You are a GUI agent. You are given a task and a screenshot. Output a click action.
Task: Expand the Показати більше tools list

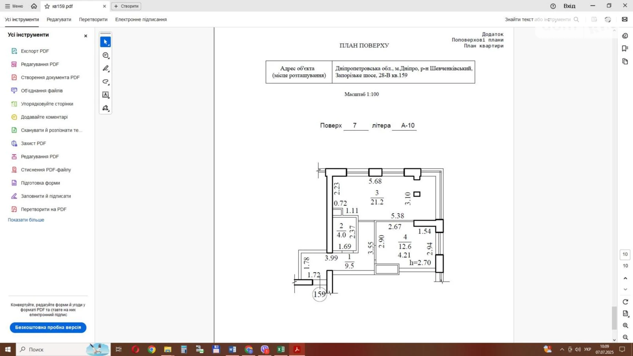tap(26, 220)
